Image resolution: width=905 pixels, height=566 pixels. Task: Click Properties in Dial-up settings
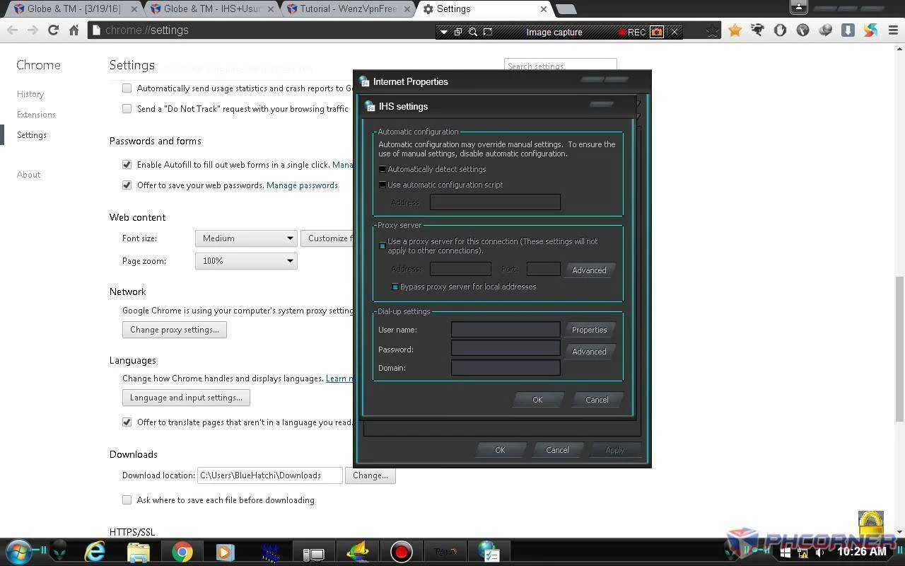click(589, 330)
